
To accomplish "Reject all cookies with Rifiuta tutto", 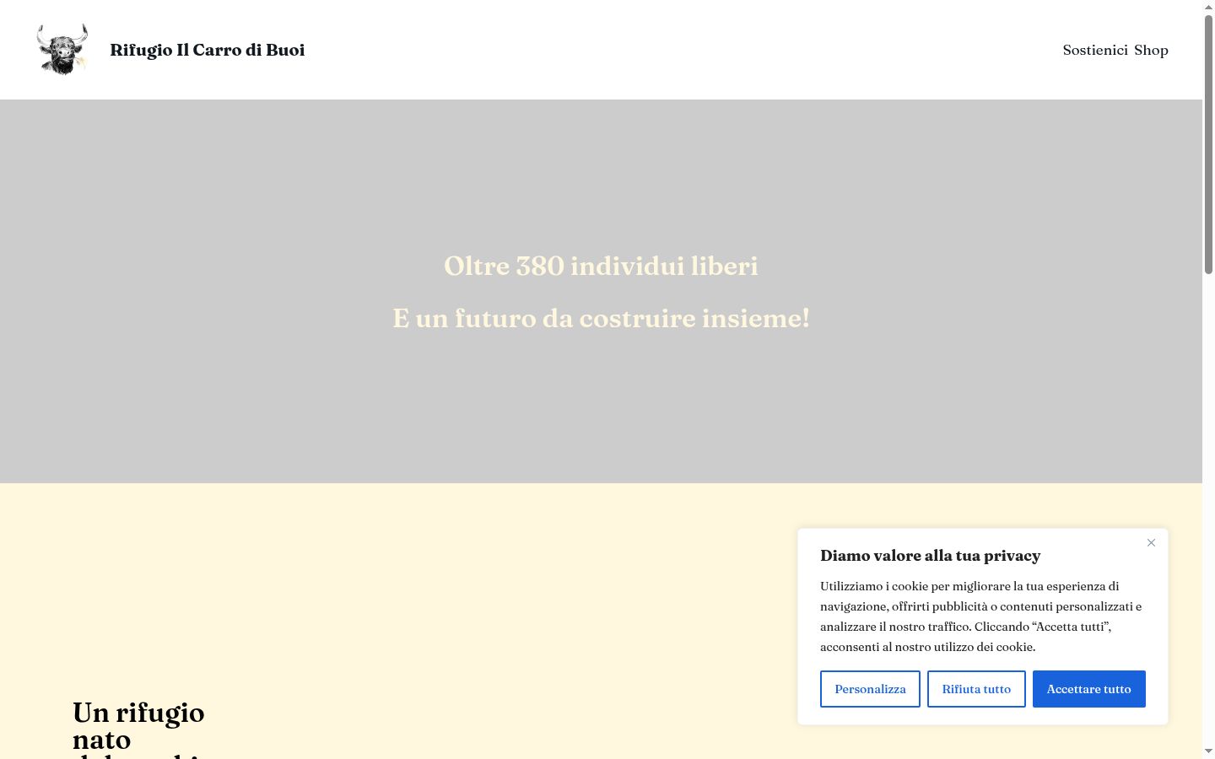I will tap(976, 689).
